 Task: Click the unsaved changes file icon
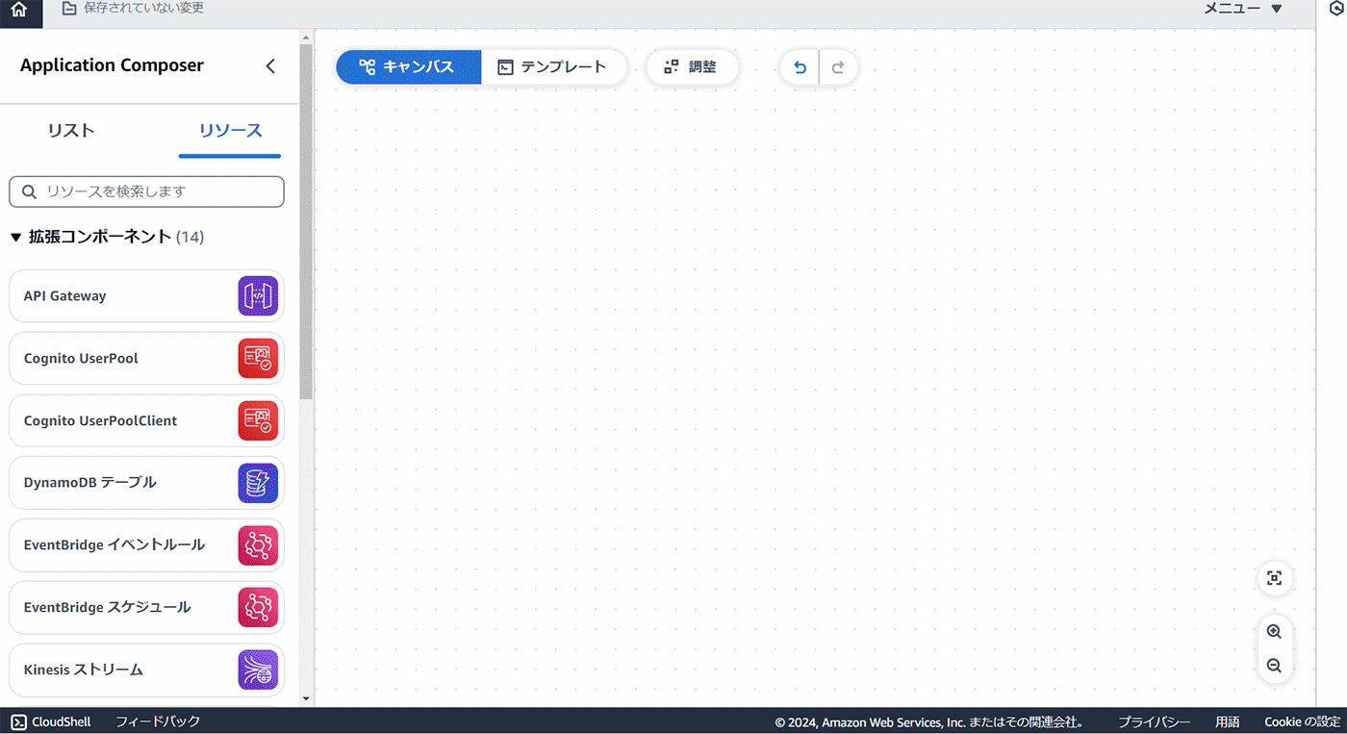(68, 9)
